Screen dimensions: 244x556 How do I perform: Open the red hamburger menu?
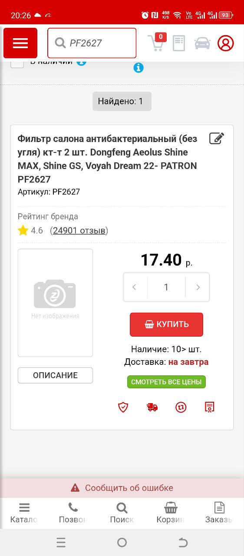point(20,43)
